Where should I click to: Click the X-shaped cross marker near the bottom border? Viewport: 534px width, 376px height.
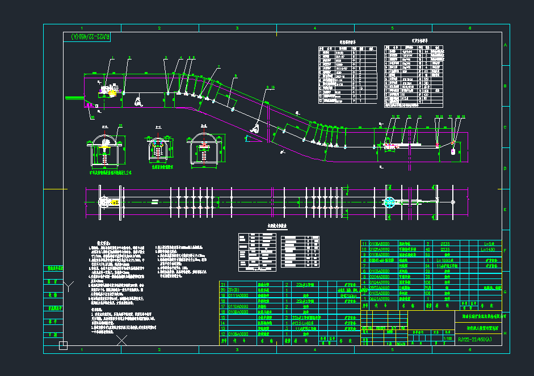(122, 340)
